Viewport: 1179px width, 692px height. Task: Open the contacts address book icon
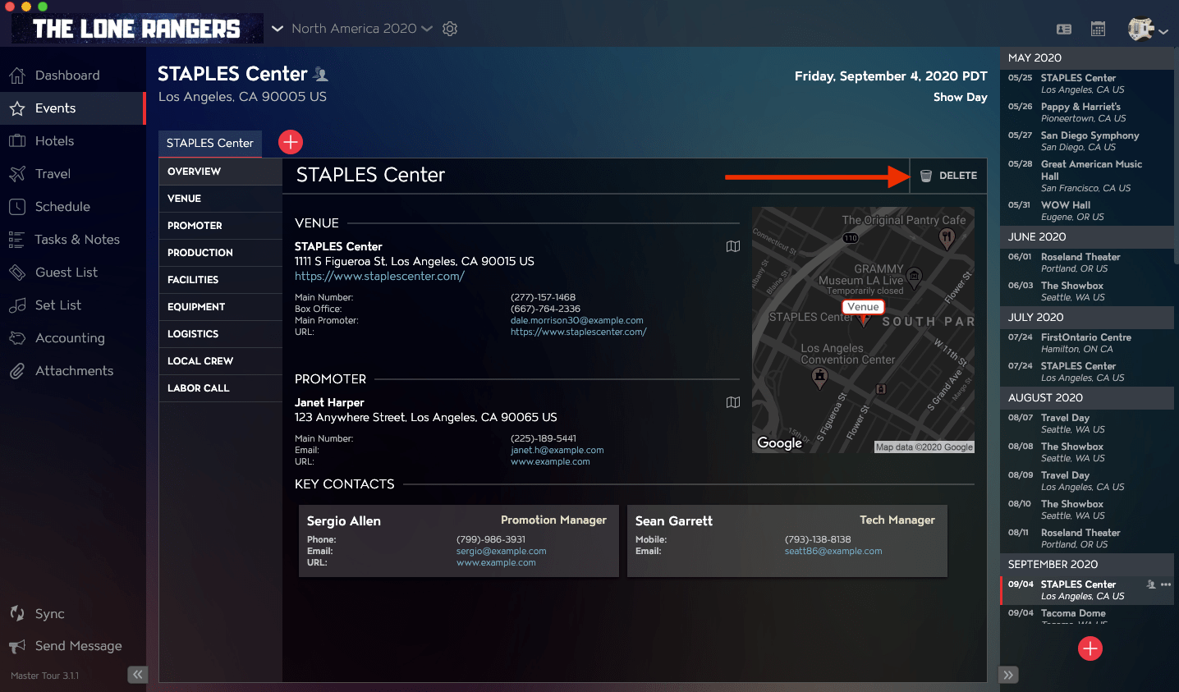[x=1063, y=28]
